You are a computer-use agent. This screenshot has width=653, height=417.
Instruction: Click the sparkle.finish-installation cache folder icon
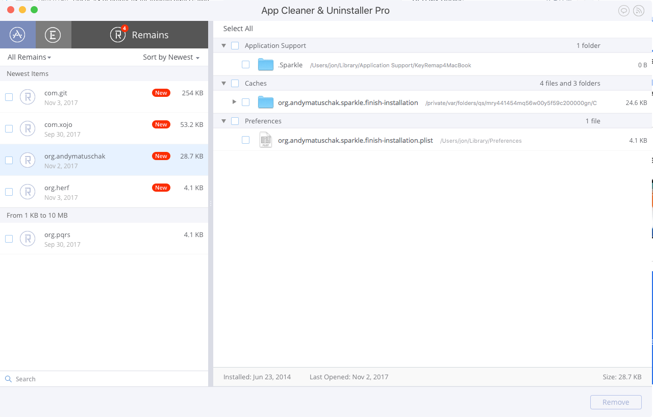(266, 102)
